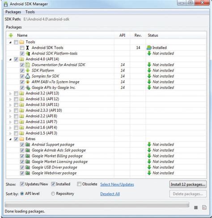Toggle the Updates/New show checkbox
Screen dimensions: 212x218
tap(22, 184)
